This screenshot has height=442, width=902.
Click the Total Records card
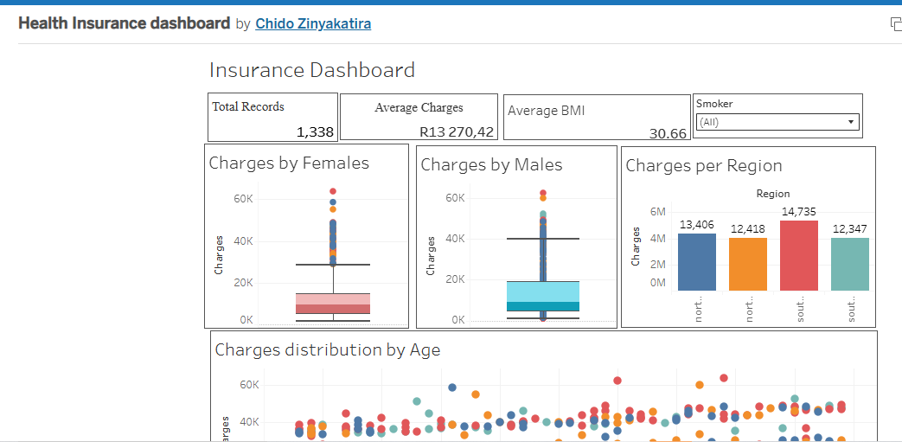[x=272, y=118]
